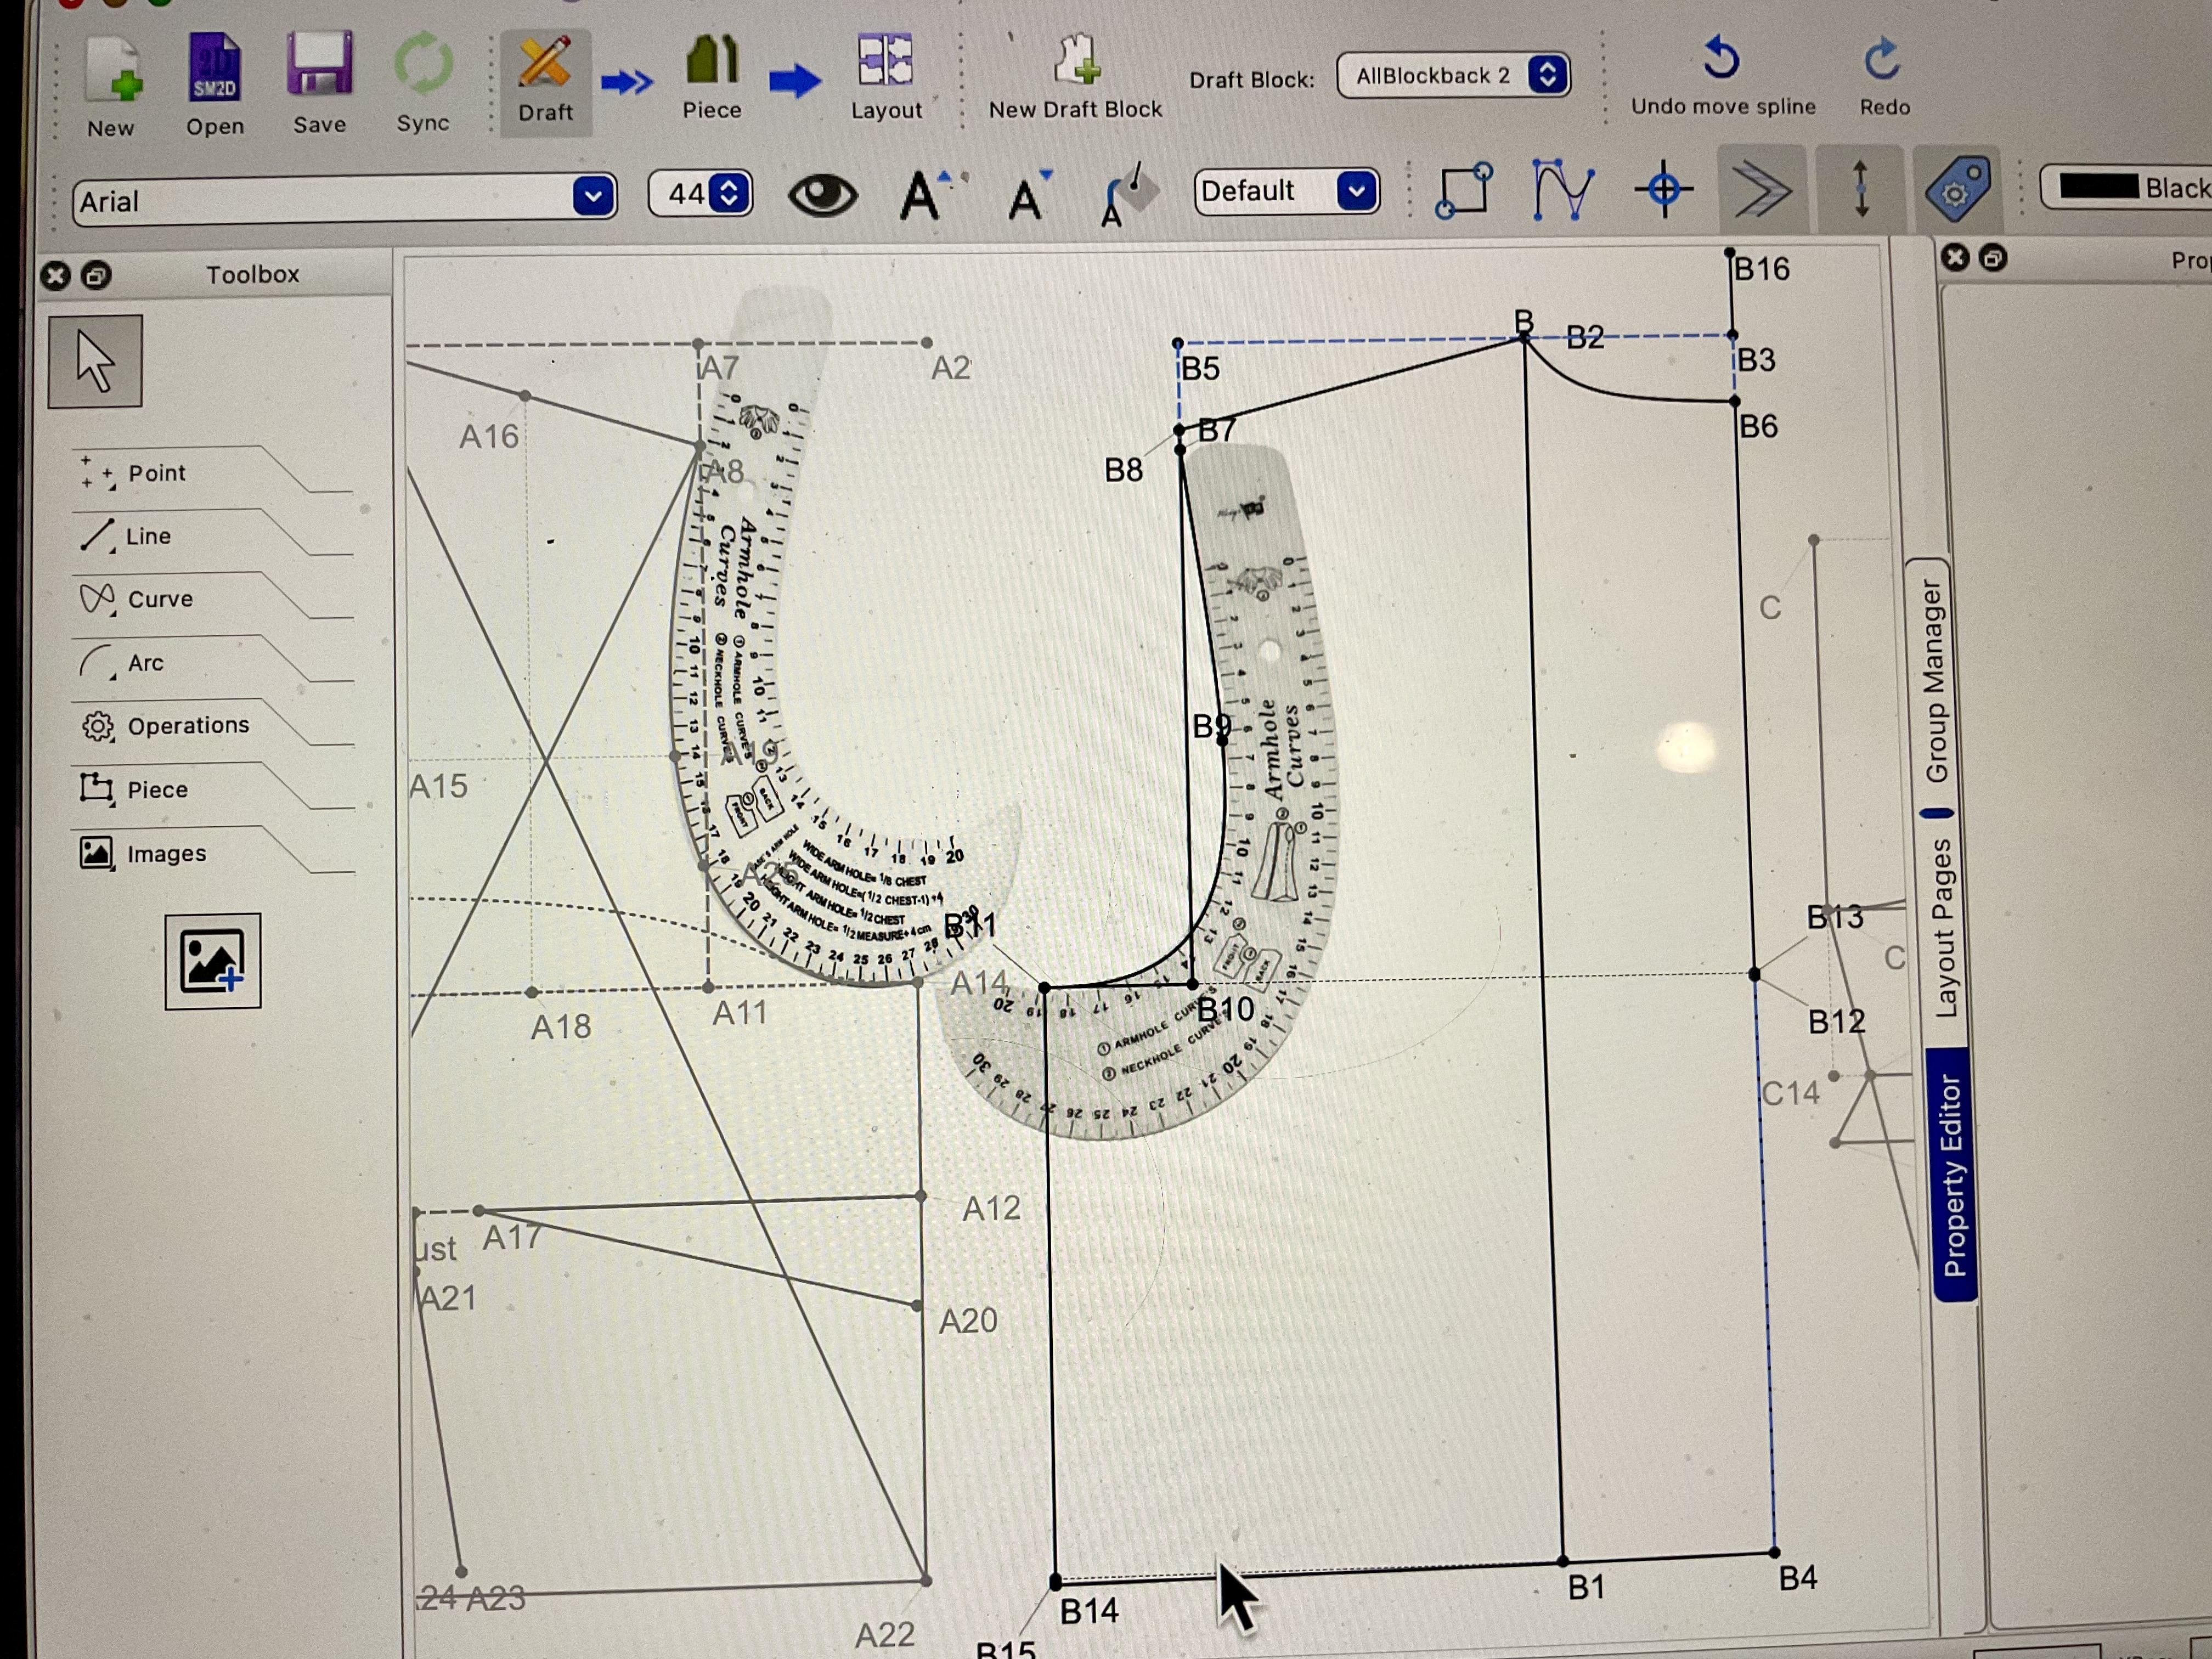Toggle point name visibility eye icon
The width and height of the screenshot is (2212, 1659).
822,194
